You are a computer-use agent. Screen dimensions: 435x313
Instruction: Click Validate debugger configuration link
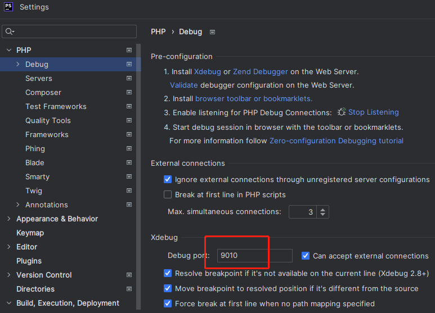click(x=183, y=85)
